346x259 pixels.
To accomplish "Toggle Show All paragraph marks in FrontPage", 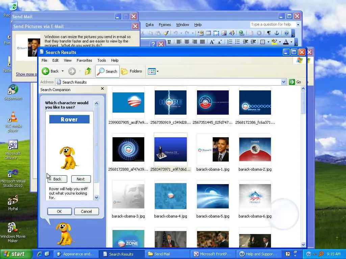I will (269, 33).
